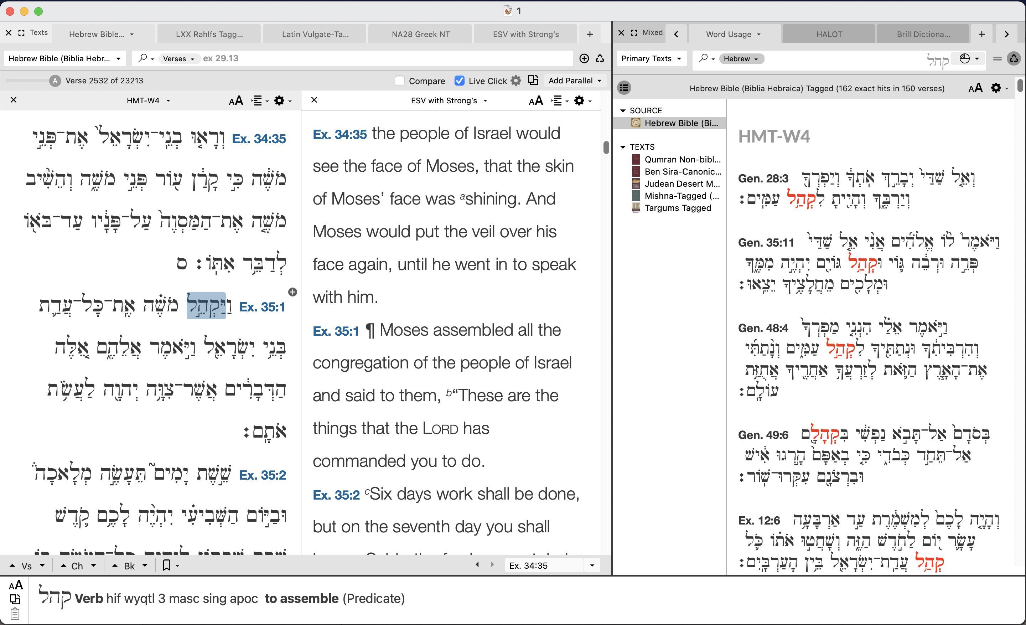
Task: Switch to the HALOT tab
Action: [829, 34]
